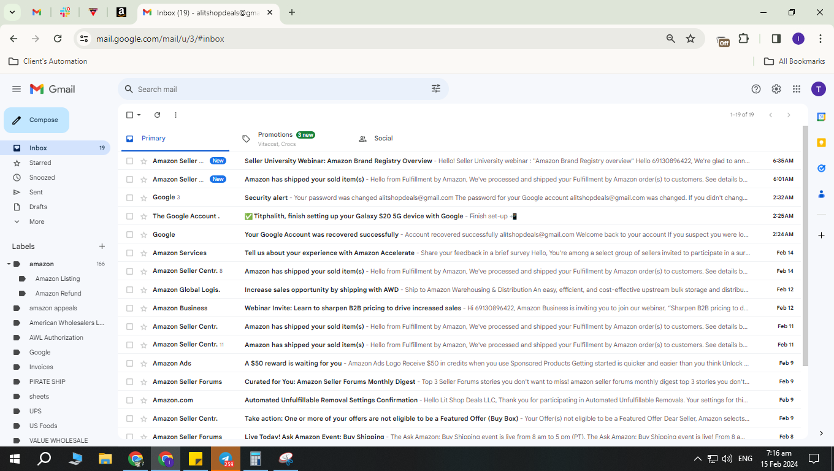Open Gmail settings gear icon
Image resolution: width=834 pixels, height=471 pixels.
coord(776,89)
